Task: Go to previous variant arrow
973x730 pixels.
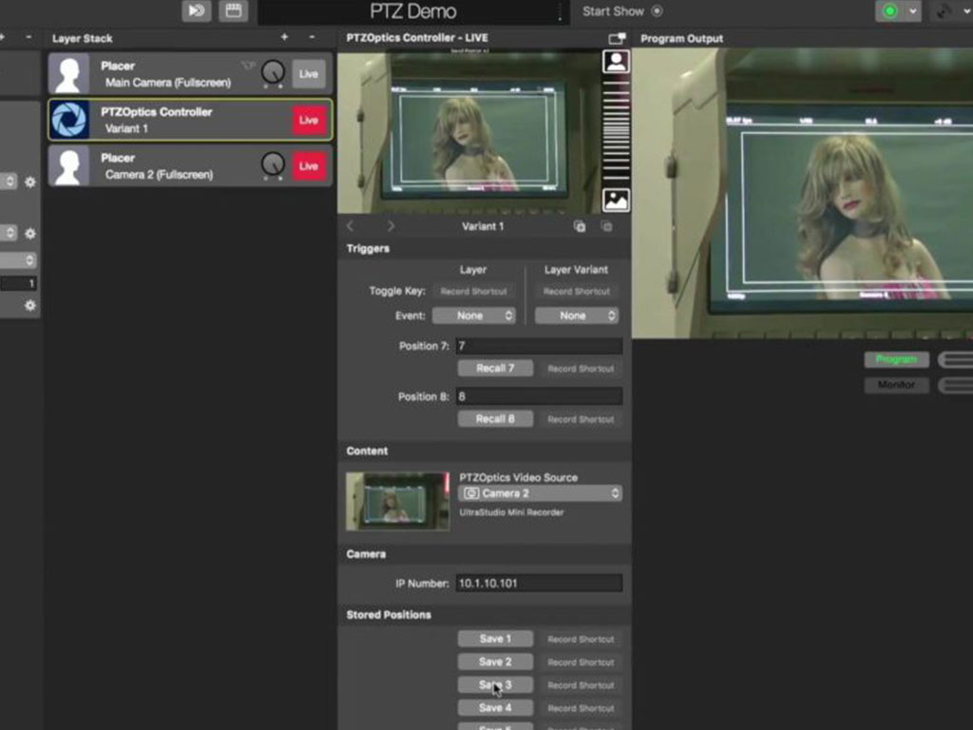Action: (351, 226)
